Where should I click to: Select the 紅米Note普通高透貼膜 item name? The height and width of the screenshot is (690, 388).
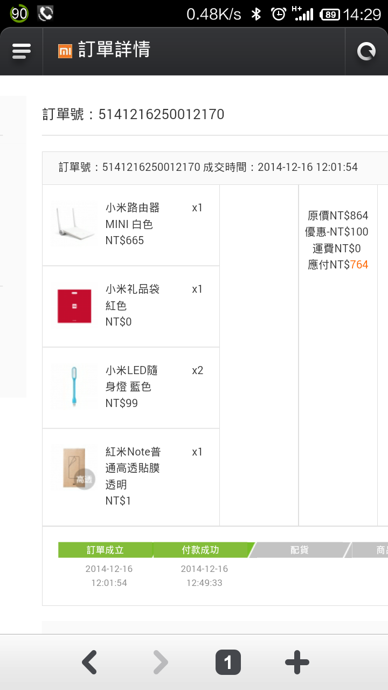(x=133, y=468)
